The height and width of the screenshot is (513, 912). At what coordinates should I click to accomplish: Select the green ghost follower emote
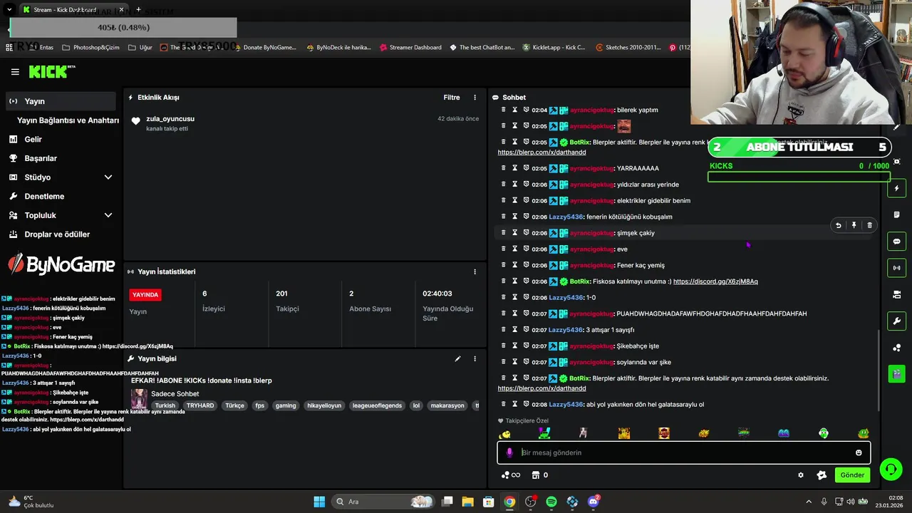pos(824,433)
